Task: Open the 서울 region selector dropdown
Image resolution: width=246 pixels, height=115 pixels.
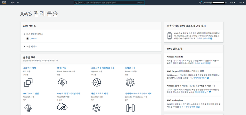Action: (x=233, y=3)
